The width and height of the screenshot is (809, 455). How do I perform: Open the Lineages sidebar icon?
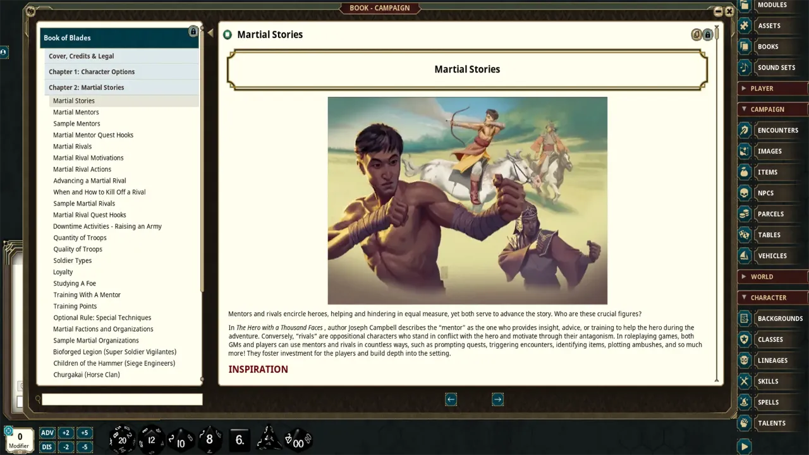click(745, 360)
